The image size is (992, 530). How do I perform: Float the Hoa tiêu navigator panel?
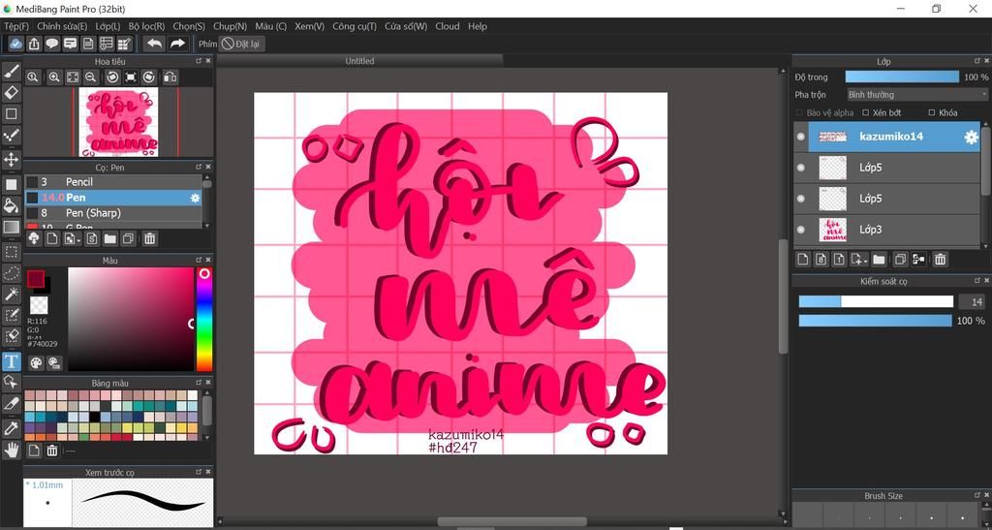point(198,61)
